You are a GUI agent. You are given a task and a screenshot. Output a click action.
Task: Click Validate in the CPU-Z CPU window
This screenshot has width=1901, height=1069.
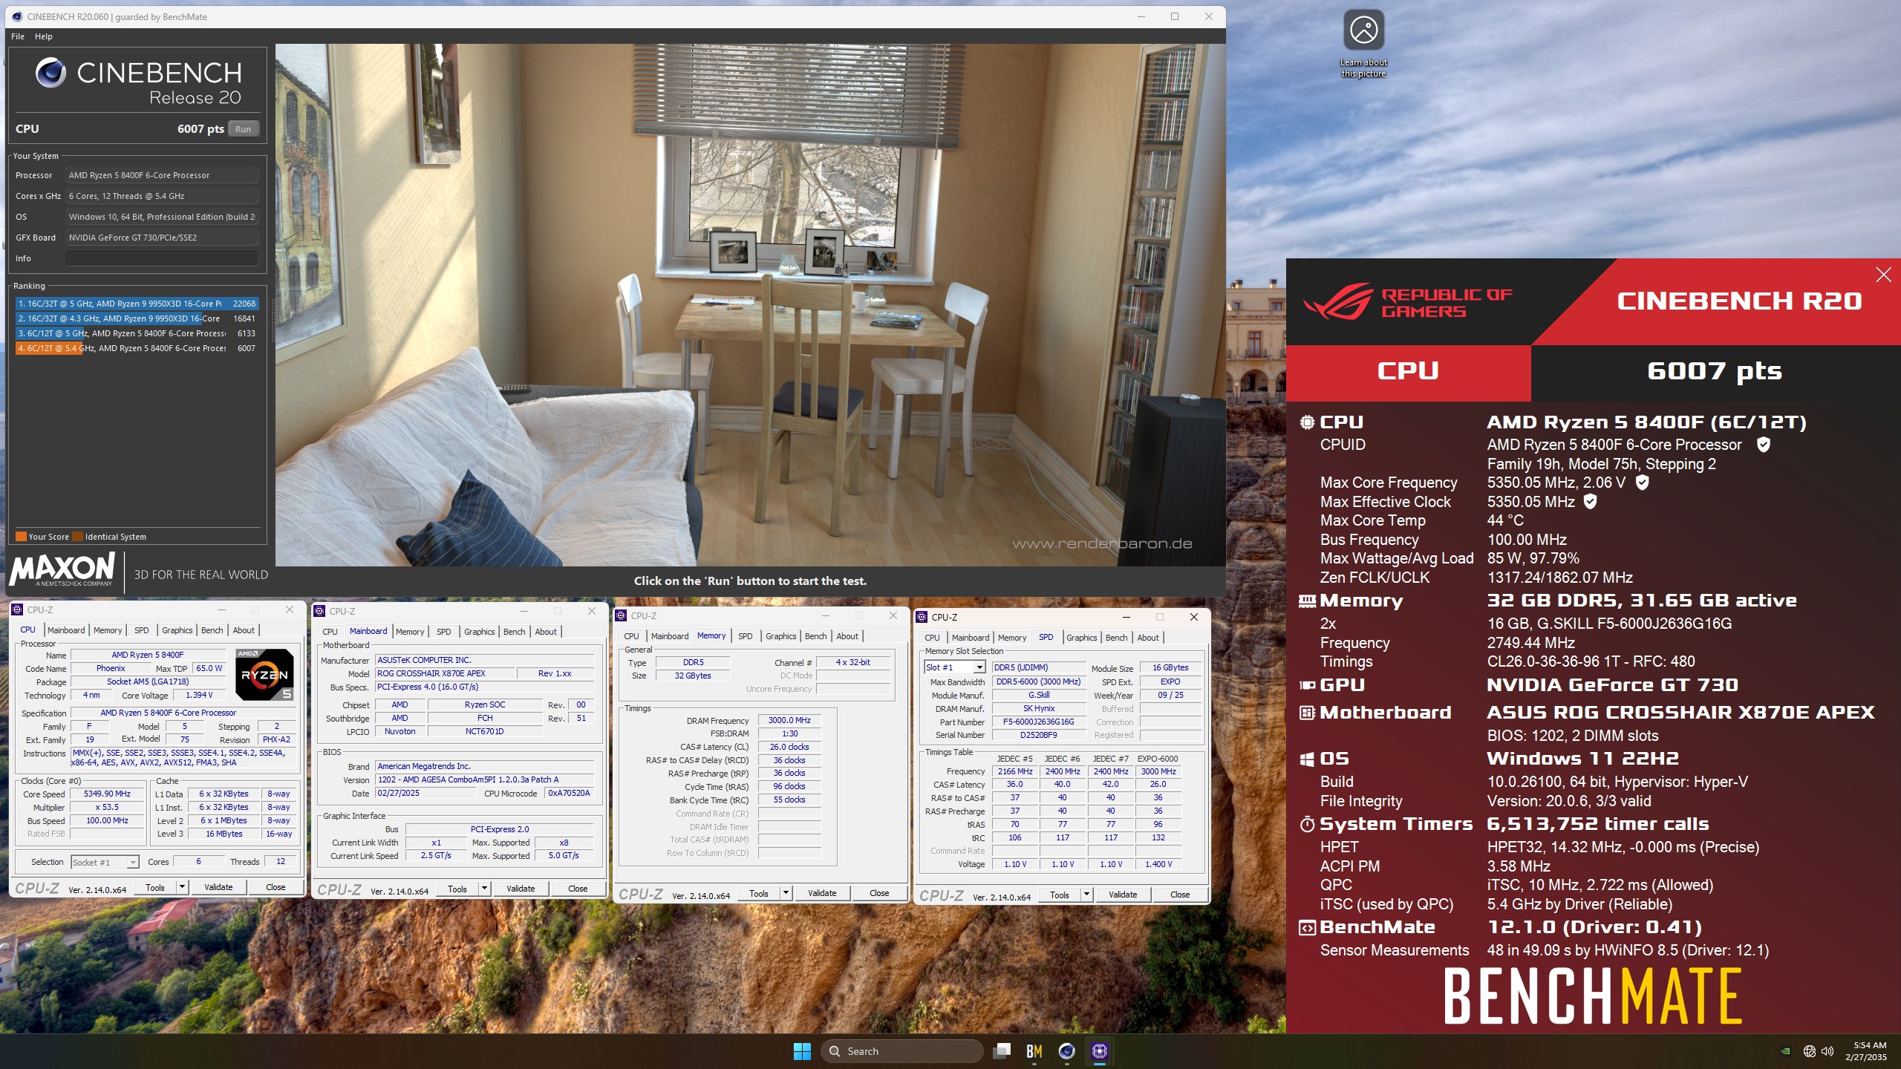point(218,887)
